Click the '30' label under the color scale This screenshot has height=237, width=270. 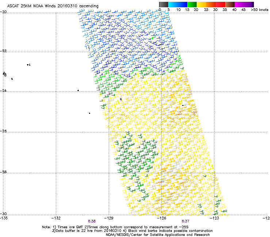(x=215, y=9)
